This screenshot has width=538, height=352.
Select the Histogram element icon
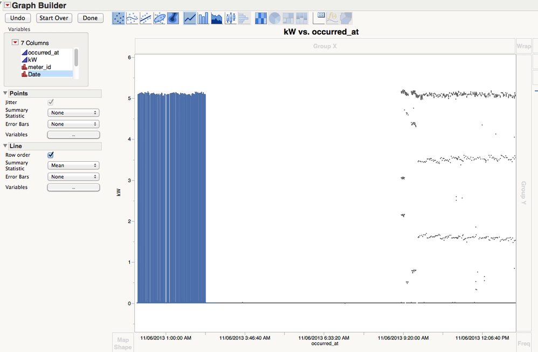coord(244,18)
